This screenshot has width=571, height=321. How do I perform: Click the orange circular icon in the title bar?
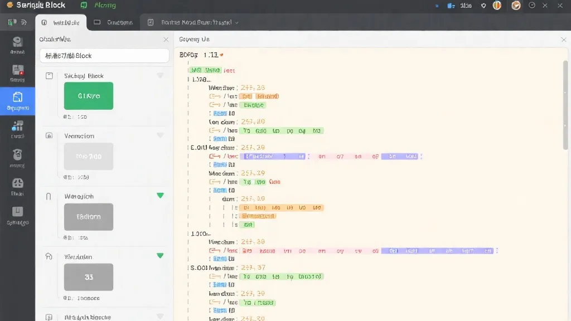click(497, 5)
